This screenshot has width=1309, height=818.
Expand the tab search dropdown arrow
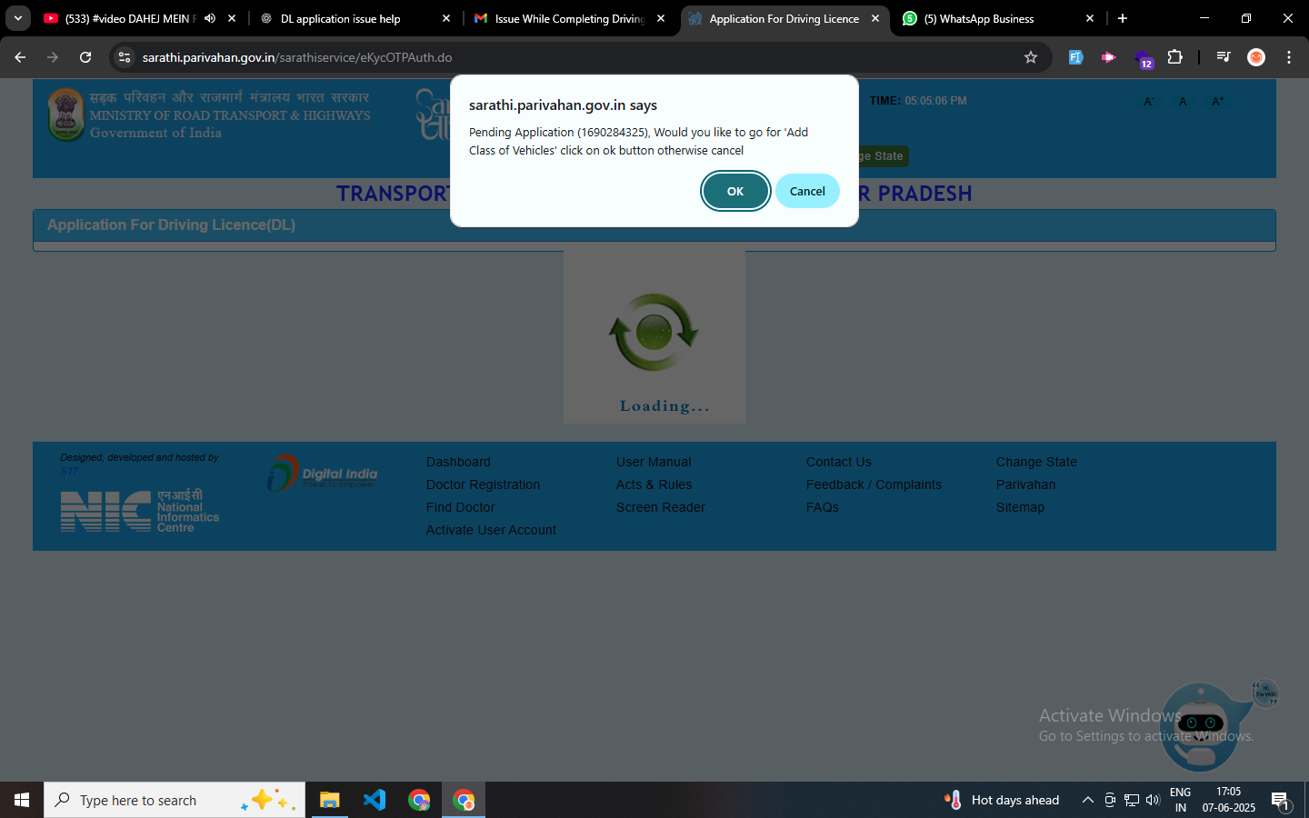tap(17, 18)
